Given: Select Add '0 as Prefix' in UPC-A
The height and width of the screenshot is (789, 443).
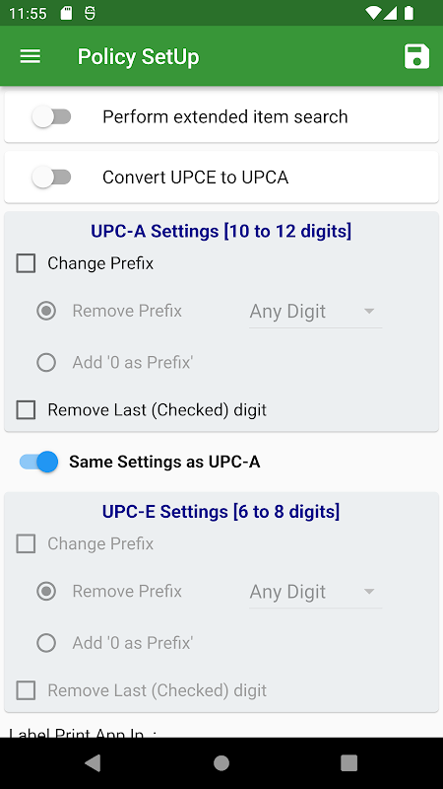Looking at the screenshot, I should 46,362.
